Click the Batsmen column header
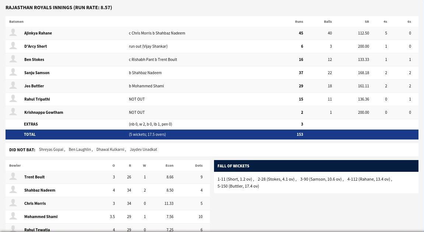Screen dimensions: 424x232 16,22
